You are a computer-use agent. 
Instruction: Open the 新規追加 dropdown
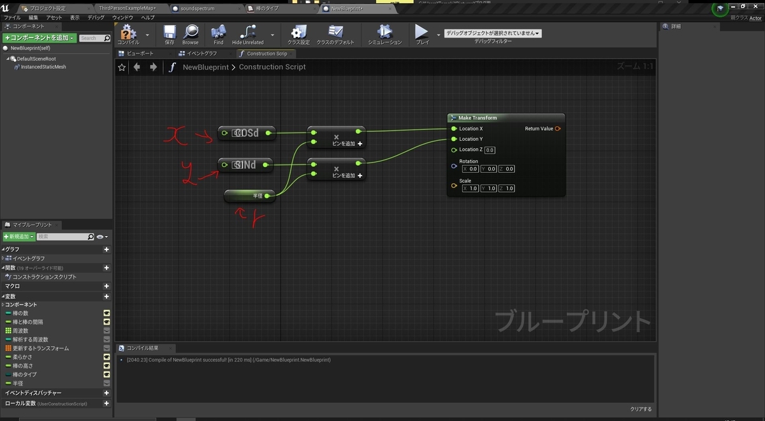[18, 237]
